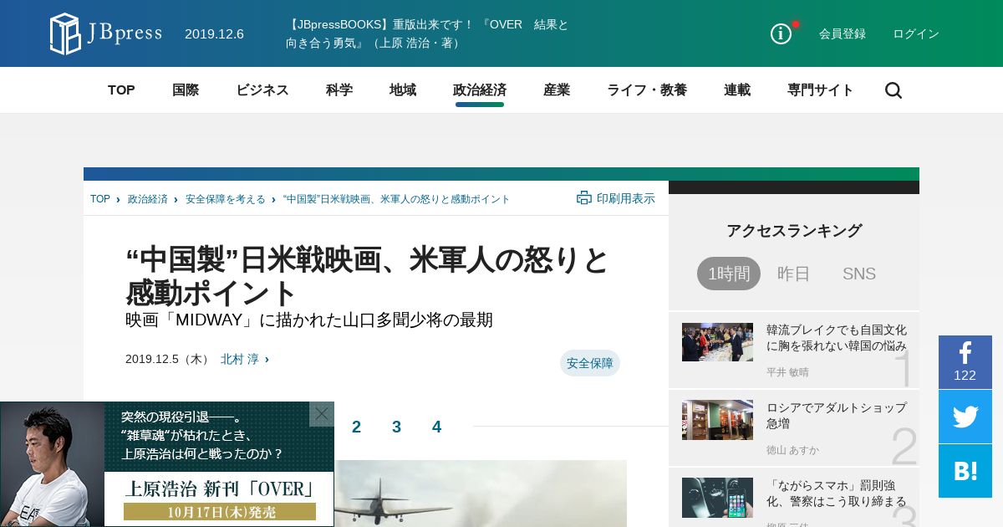Viewport: 1003px width, 527px height.
Task: Open ranked article 「ながらスマホ」罰則強化
Action: point(837,493)
